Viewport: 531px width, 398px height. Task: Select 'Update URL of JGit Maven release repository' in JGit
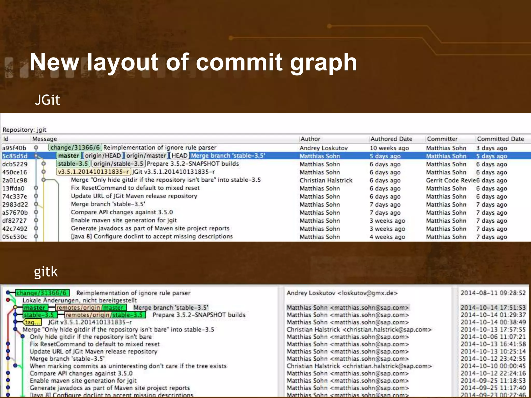point(134,196)
